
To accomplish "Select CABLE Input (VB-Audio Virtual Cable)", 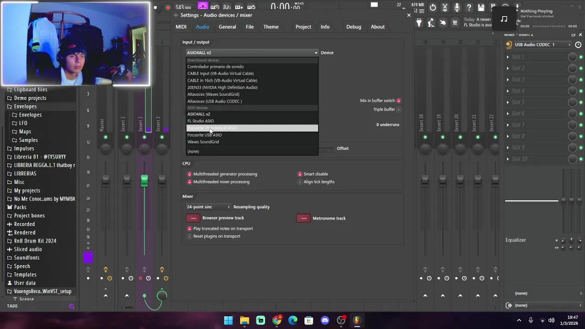I will coord(252,74).
